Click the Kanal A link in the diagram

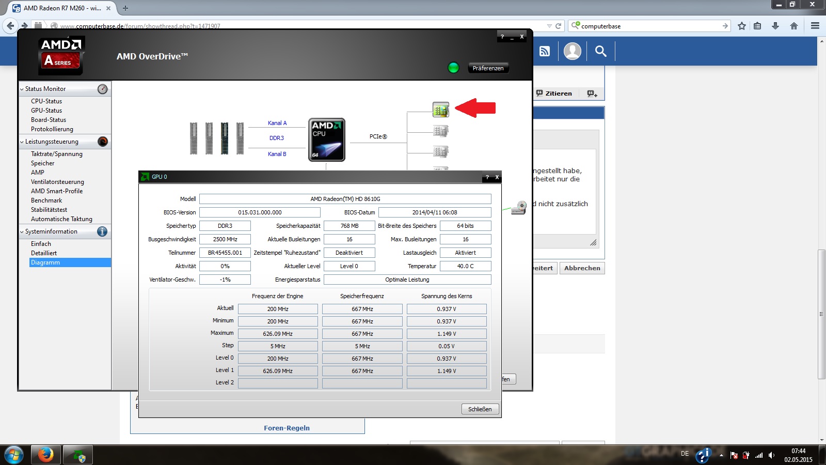pos(277,123)
